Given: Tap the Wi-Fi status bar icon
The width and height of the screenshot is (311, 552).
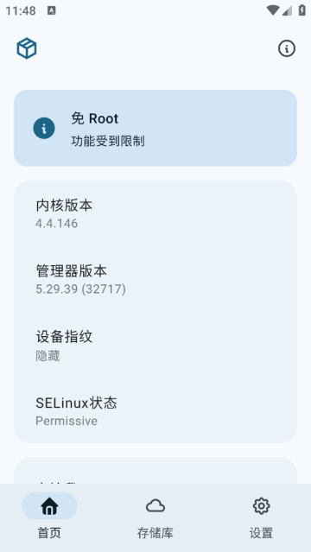Looking at the screenshot, I should [x=273, y=10].
